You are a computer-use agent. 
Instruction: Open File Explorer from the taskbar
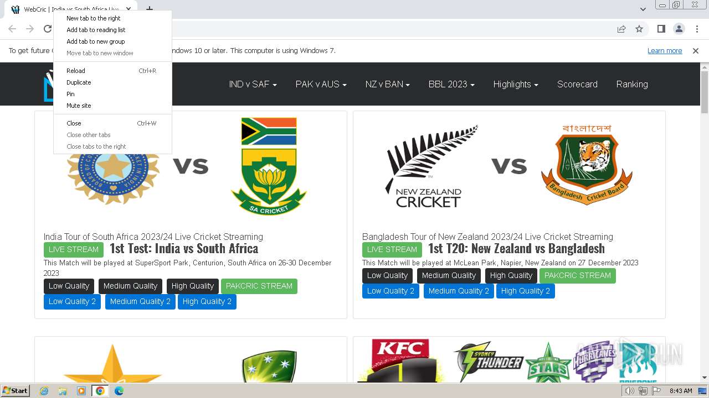(x=63, y=391)
